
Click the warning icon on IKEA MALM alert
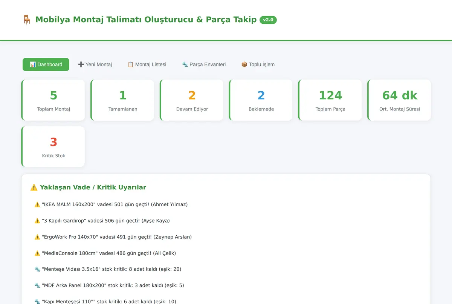tap(37, 204)
